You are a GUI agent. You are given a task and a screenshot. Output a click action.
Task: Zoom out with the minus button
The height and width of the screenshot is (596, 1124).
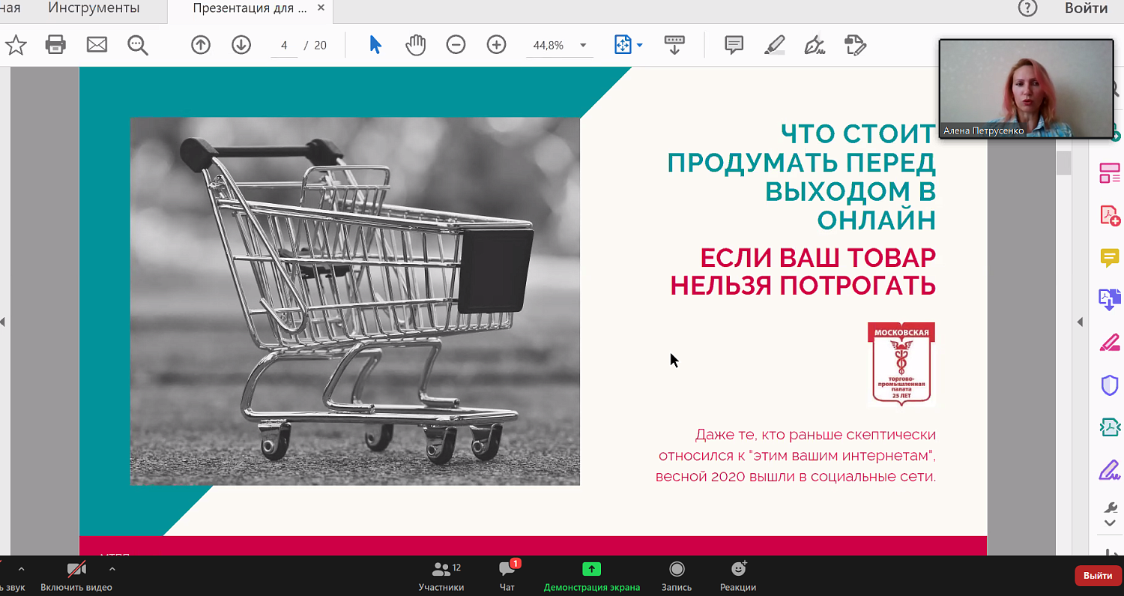tap(456, 45)
